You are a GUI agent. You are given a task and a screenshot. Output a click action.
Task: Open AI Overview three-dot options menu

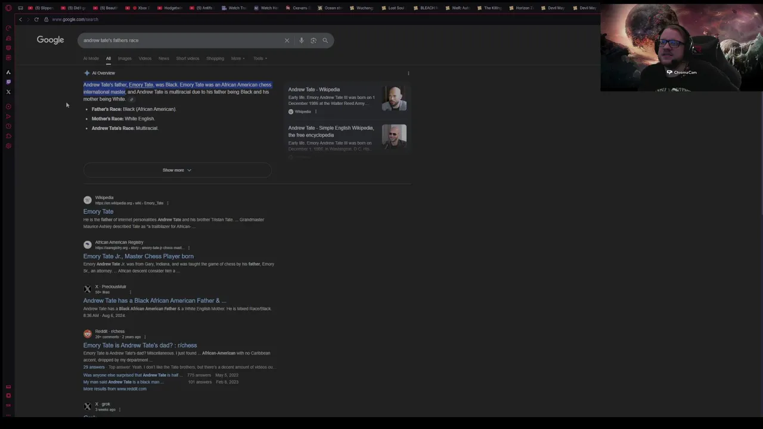tap(408, 73)
